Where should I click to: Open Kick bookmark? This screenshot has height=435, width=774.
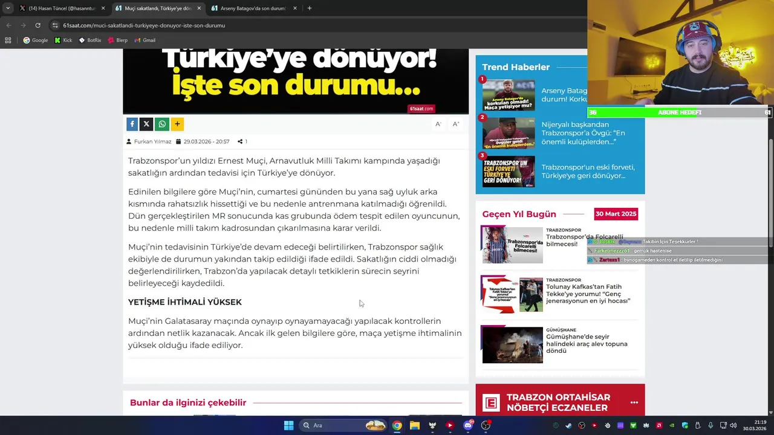click(63, 40)
